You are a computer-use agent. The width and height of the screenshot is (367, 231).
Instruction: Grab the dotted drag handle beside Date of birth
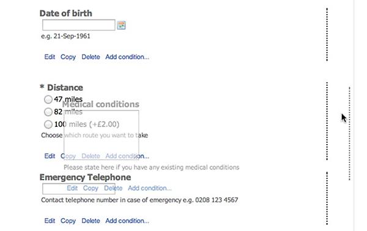pyautogui.click(x=327, y=34)
